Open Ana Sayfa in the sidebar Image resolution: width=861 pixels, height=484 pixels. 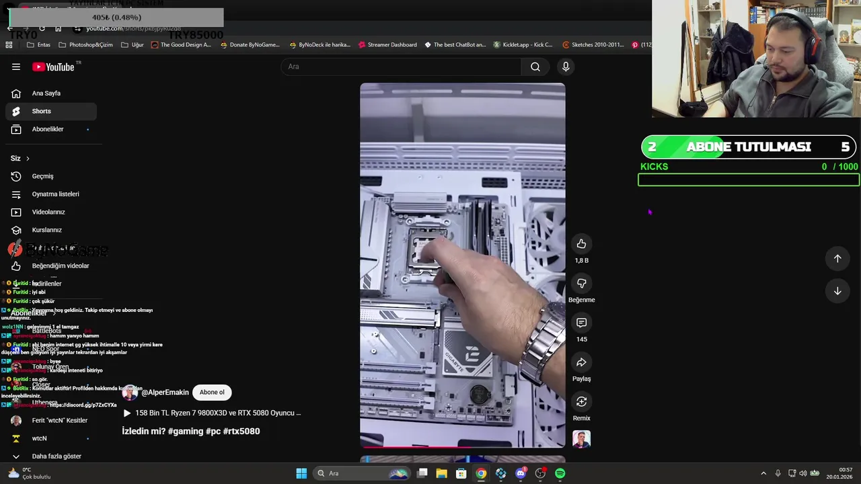(x=51, y=93)
